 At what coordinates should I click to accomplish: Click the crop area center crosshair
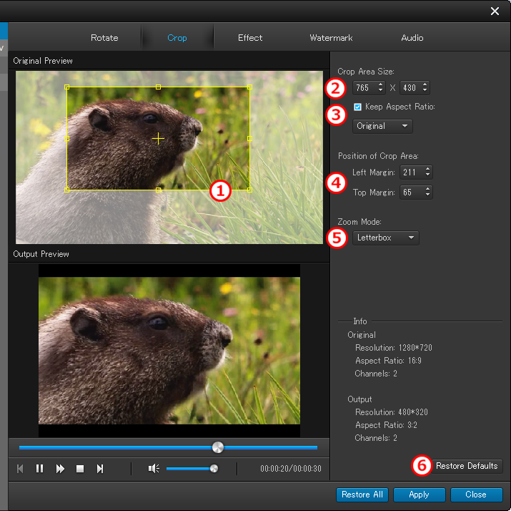[159, 138]
